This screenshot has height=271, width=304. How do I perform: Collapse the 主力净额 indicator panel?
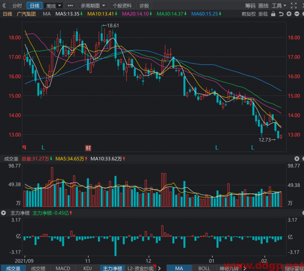[x=4, y=213]
